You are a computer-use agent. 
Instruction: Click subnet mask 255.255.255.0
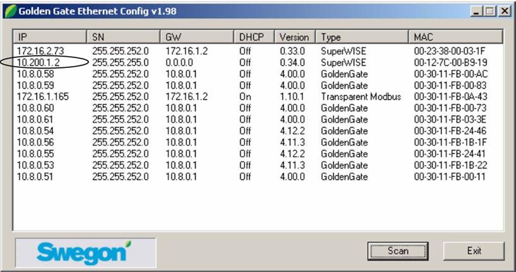121,62
